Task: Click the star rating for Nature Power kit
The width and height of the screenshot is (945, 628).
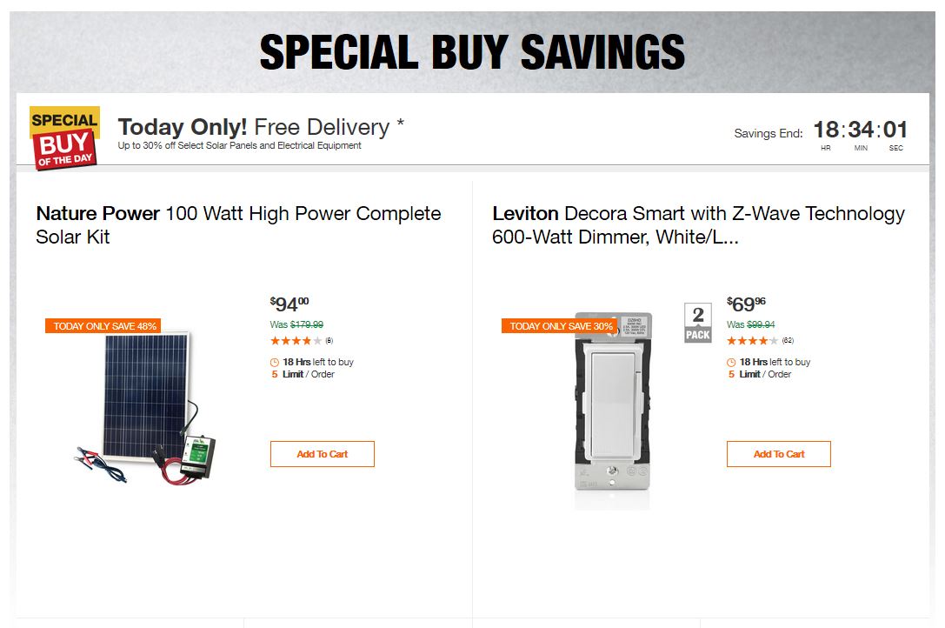Action: (x=296, y=341)
